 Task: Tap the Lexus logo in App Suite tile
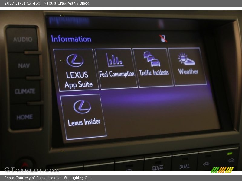(75, 61)
